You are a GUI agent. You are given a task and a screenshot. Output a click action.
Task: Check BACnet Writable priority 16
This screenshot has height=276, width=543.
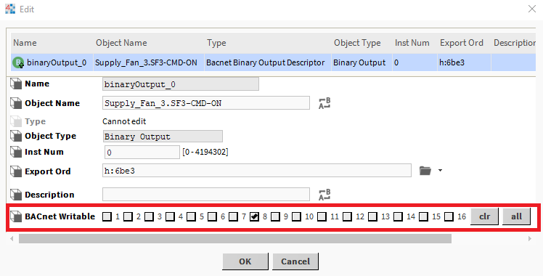pyautogui.click(x=449, y=216)
